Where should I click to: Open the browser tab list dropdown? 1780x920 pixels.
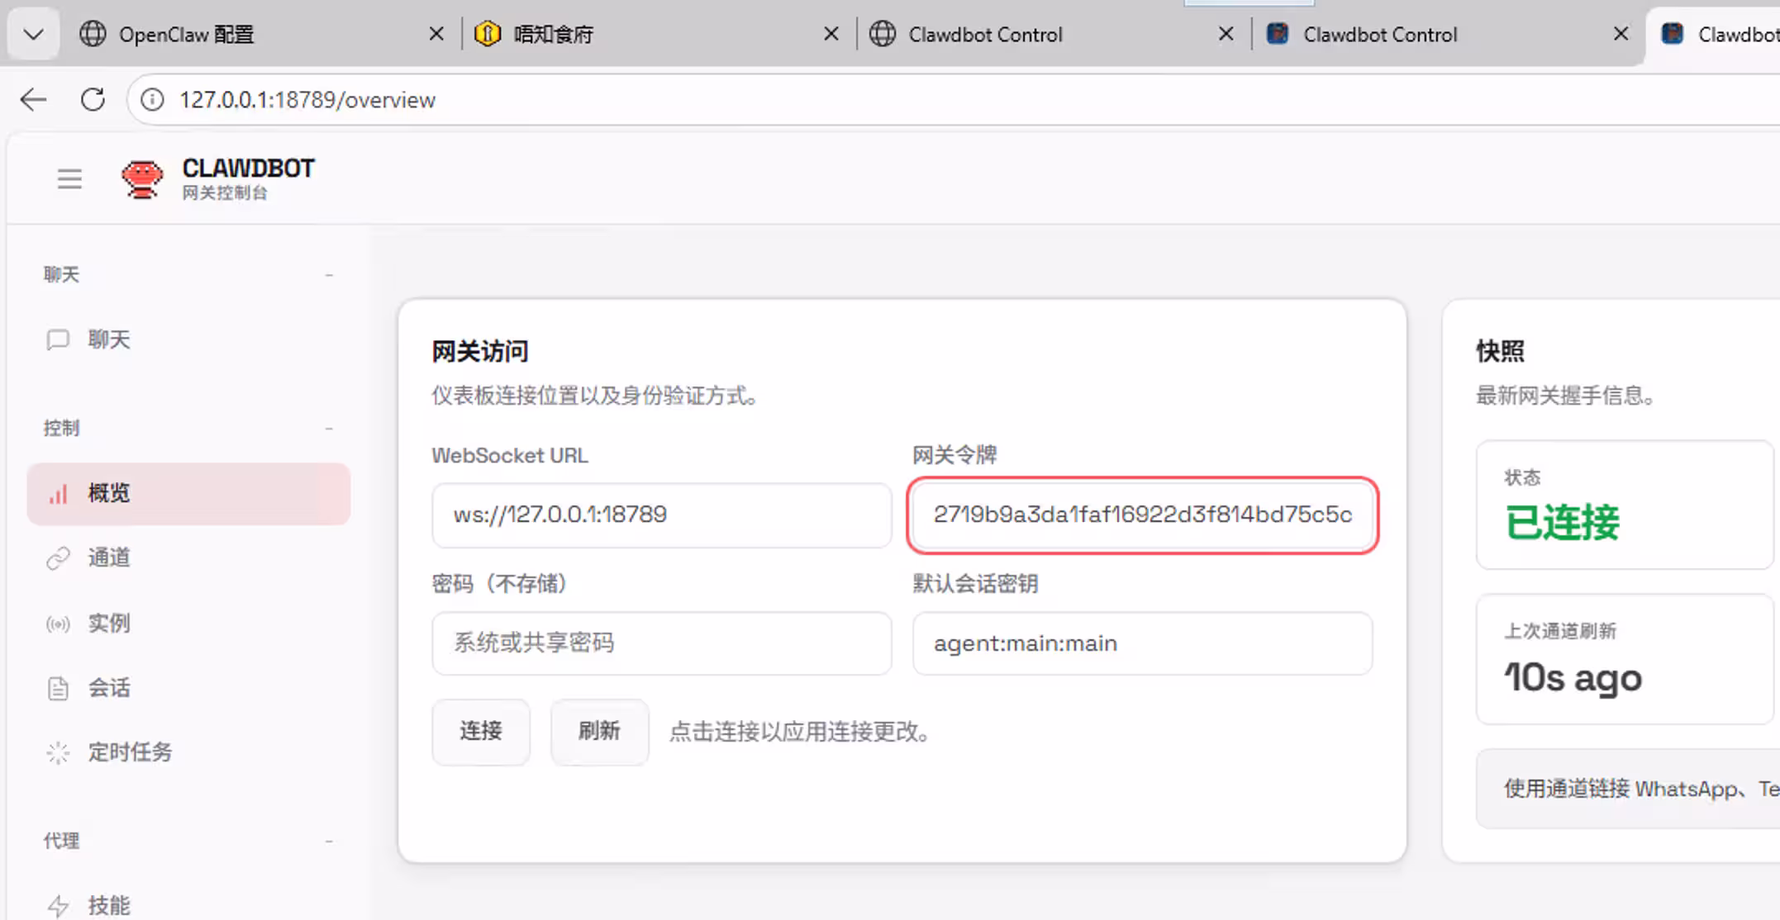[x=32, y=34]
